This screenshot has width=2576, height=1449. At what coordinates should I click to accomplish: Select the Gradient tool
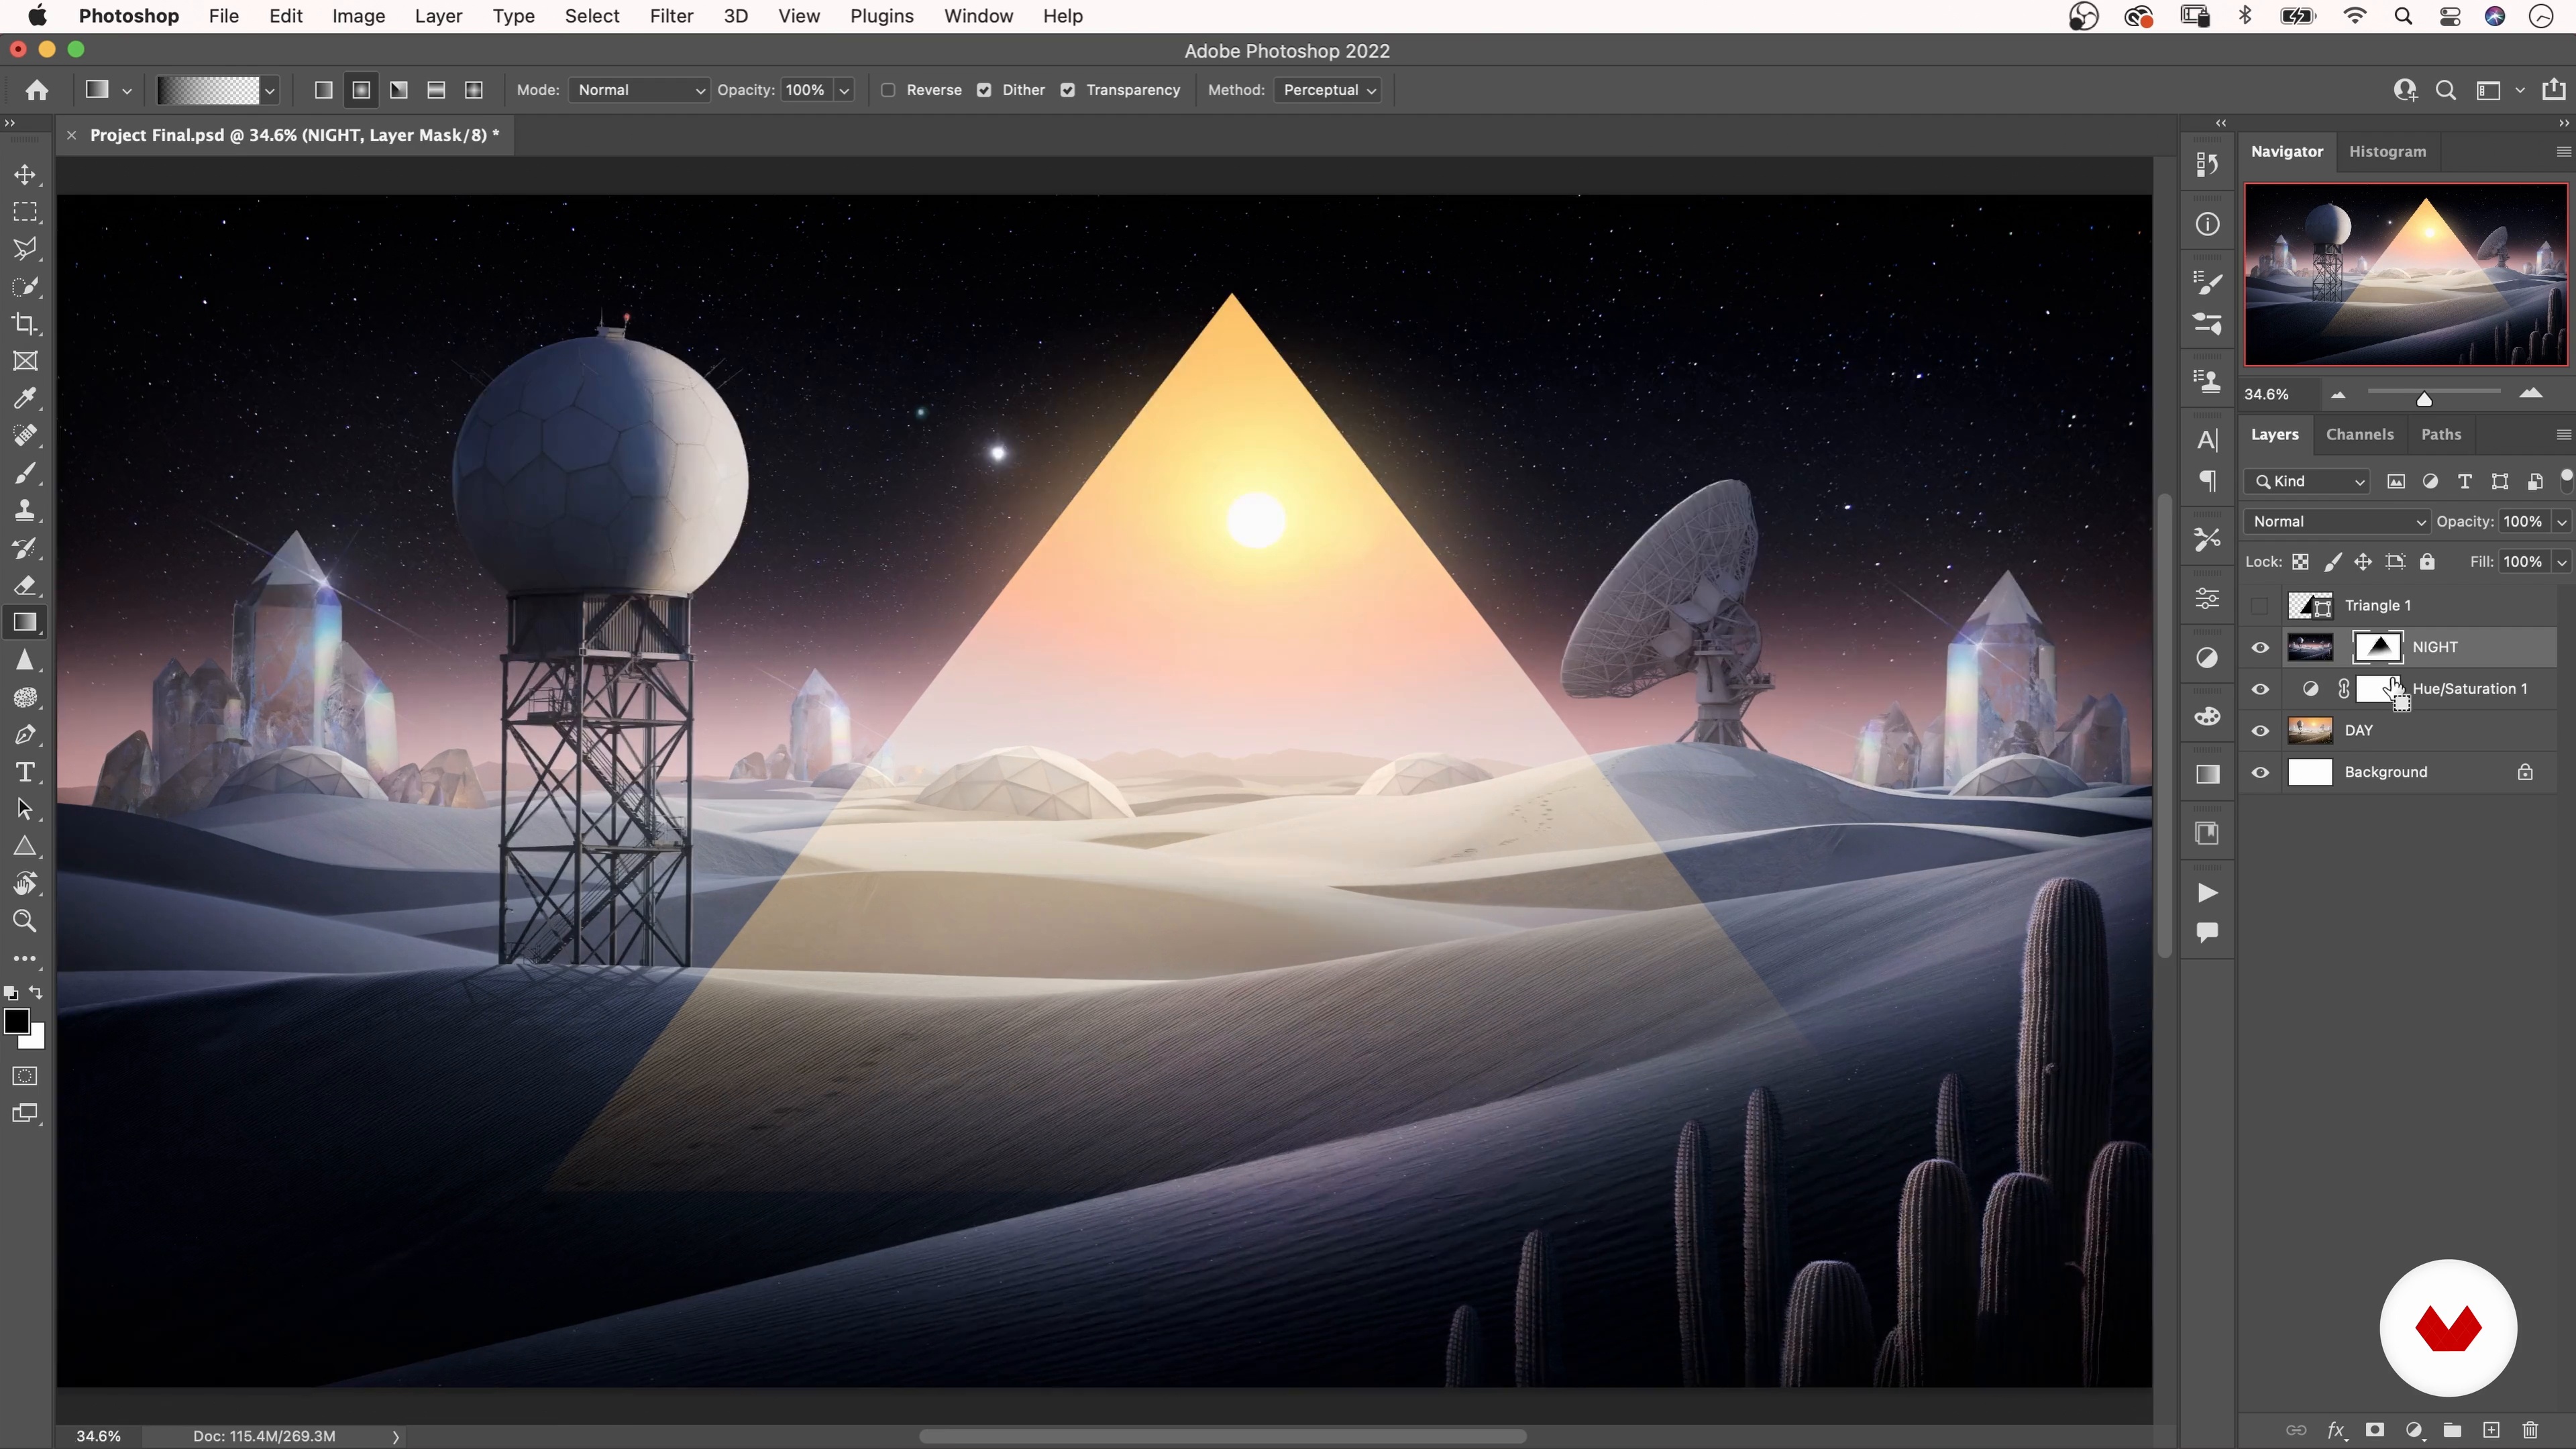point(25,623)
